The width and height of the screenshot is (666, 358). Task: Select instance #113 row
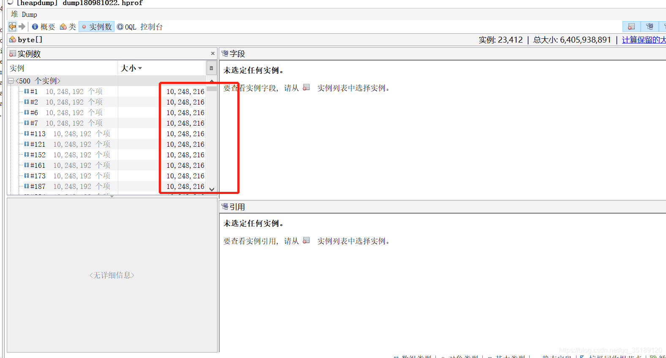[106, 134]
